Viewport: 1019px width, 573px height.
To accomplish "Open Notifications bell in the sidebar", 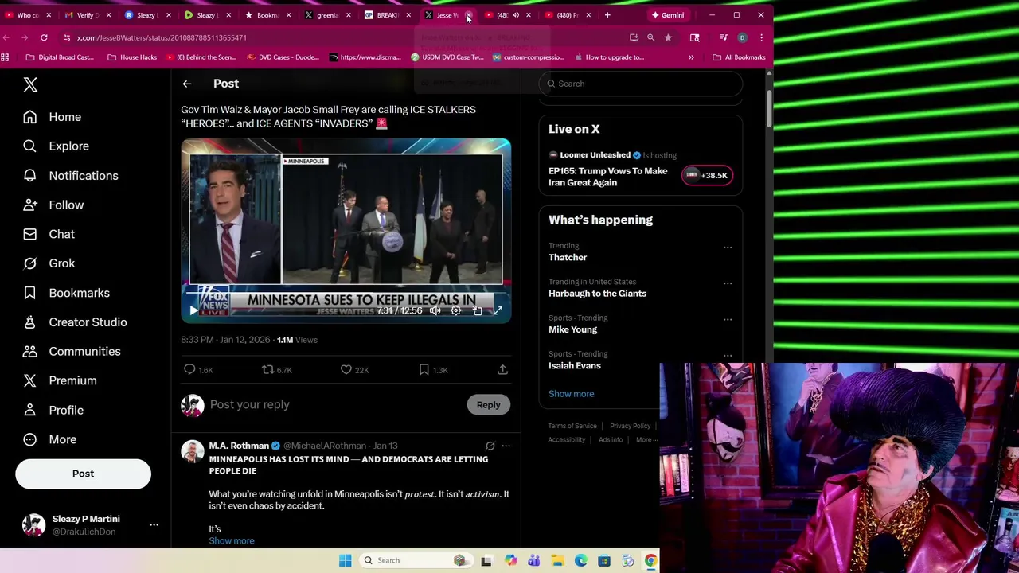I will click(x=70, y=176).
